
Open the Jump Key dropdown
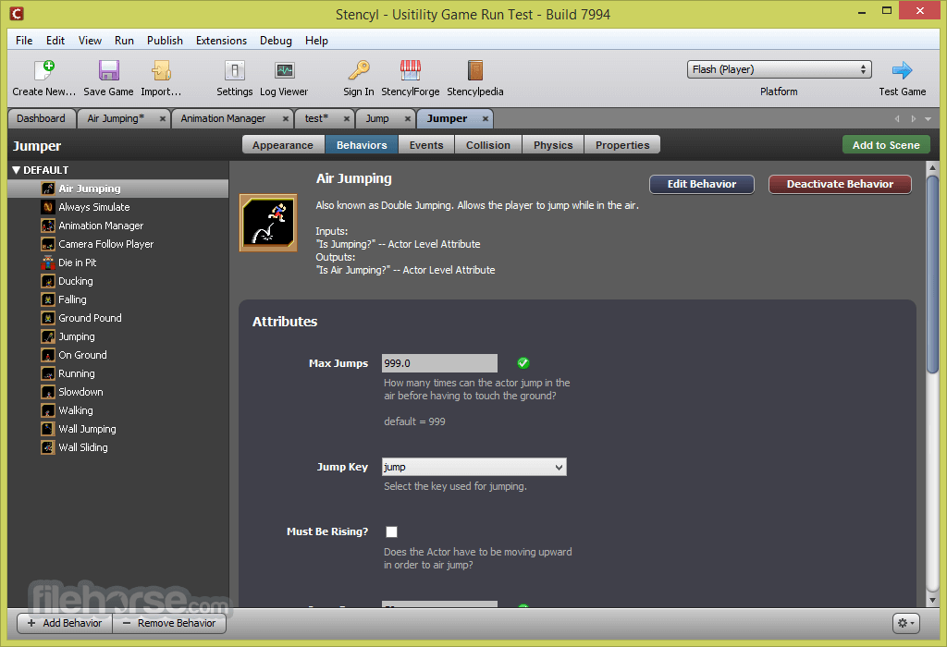pyautogui.click(x=474, y=467)
